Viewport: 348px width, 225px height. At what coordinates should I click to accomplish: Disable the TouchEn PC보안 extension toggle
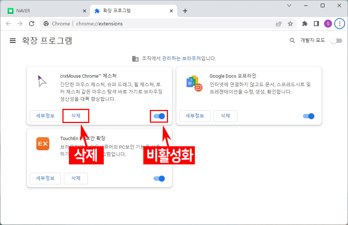pyautogui.click(x=159, y=179)
